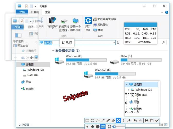Adjust the mosaic strength slider handle
The height and width of the screenshot is (129, 173).
tap(114, 127)
